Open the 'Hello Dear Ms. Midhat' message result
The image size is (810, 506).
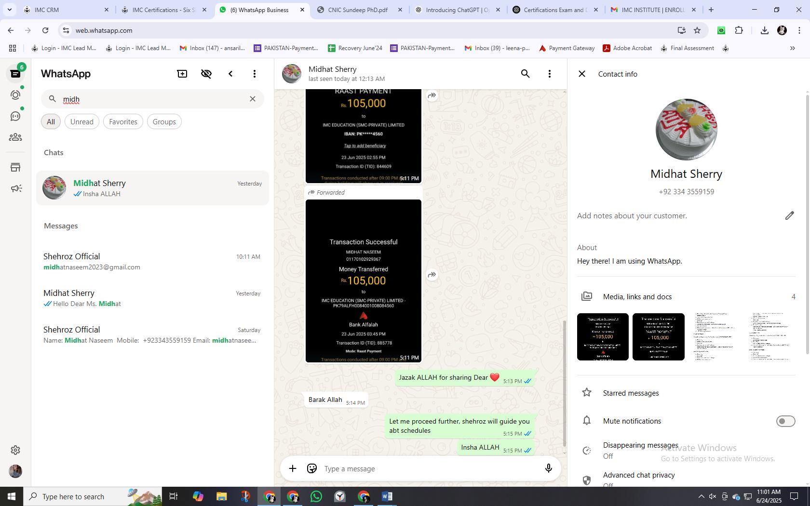click(152, 298)
